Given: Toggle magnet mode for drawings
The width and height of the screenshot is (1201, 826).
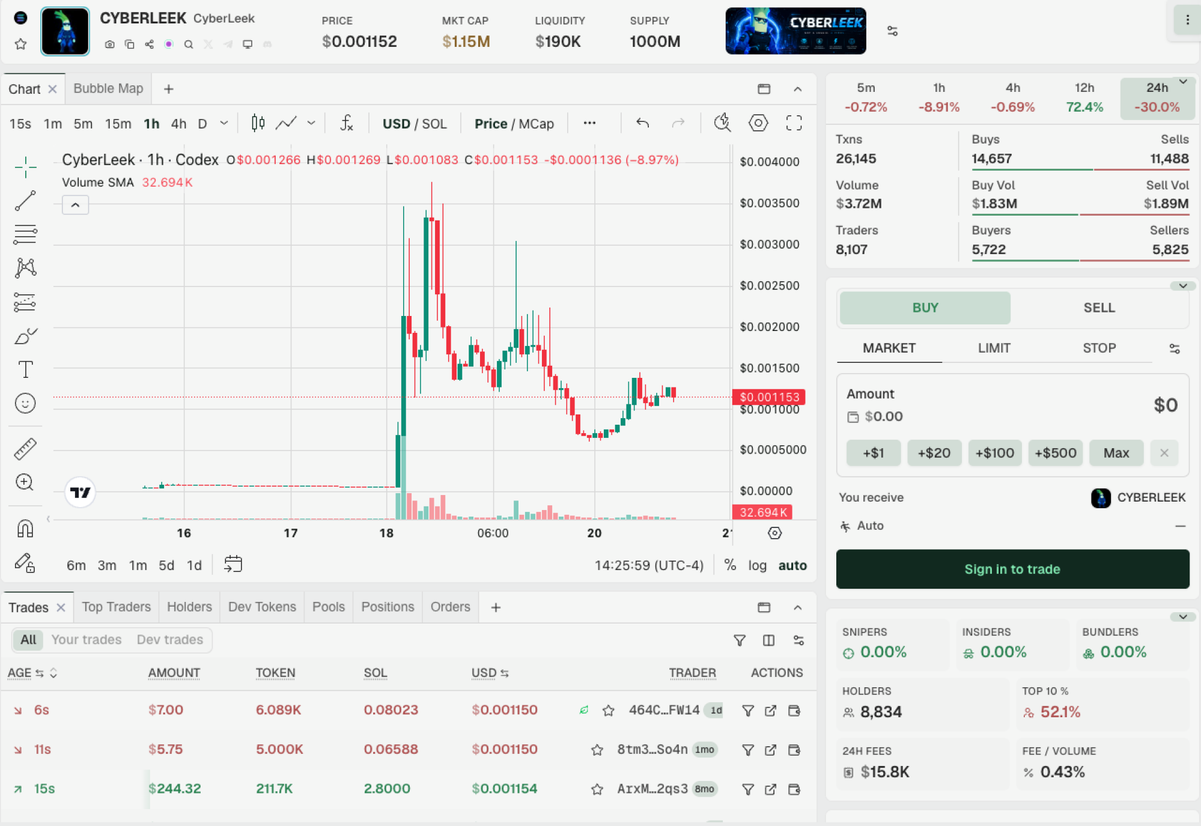Looking at the screenshot, I should pyautogui.click(x=25, y=528).
